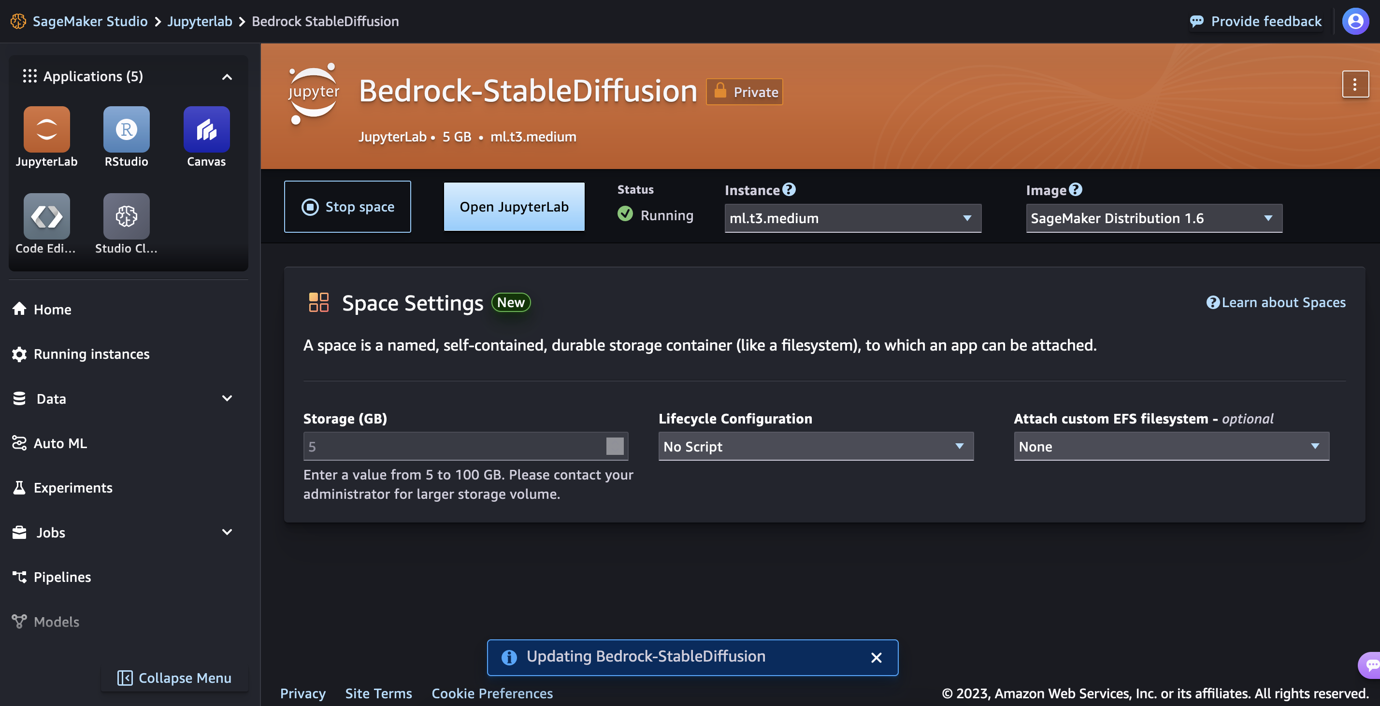Open the Code Editor application icon
Screen dimensions: 1380x706
pyautogui.click(x=46, y=216)
